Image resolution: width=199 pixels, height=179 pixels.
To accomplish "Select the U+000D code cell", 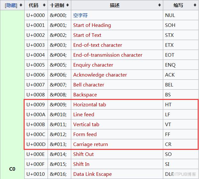I will [x=36, y=144].
